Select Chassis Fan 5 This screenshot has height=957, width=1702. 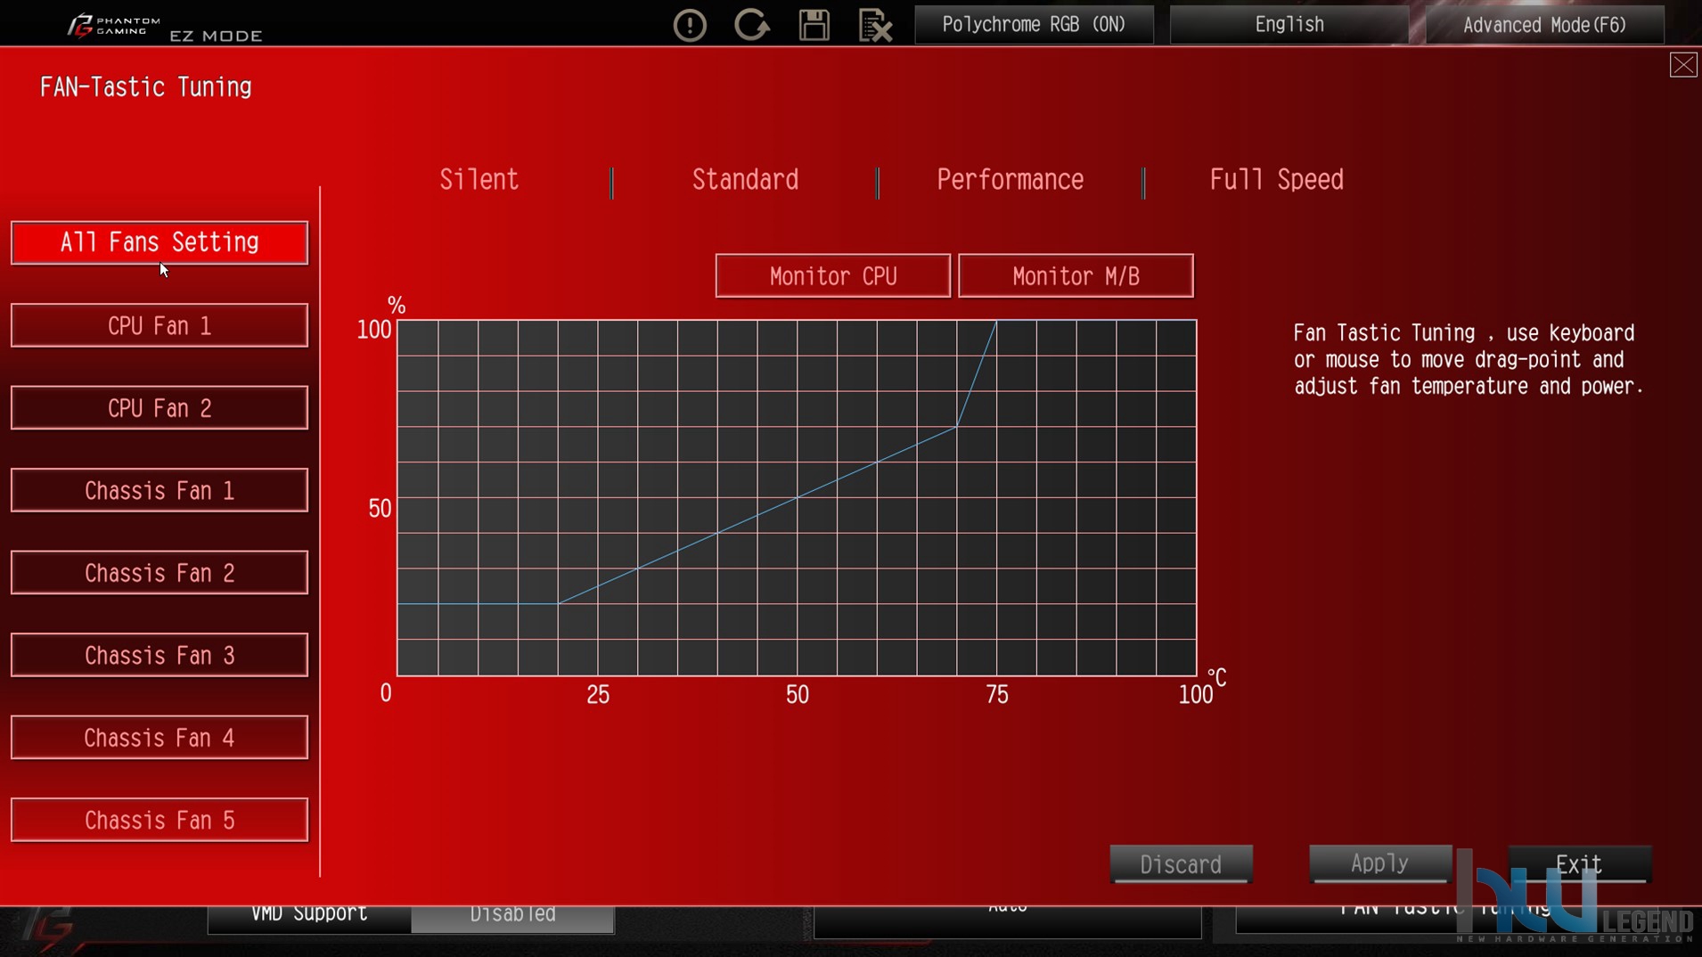[x=160, y=820]
